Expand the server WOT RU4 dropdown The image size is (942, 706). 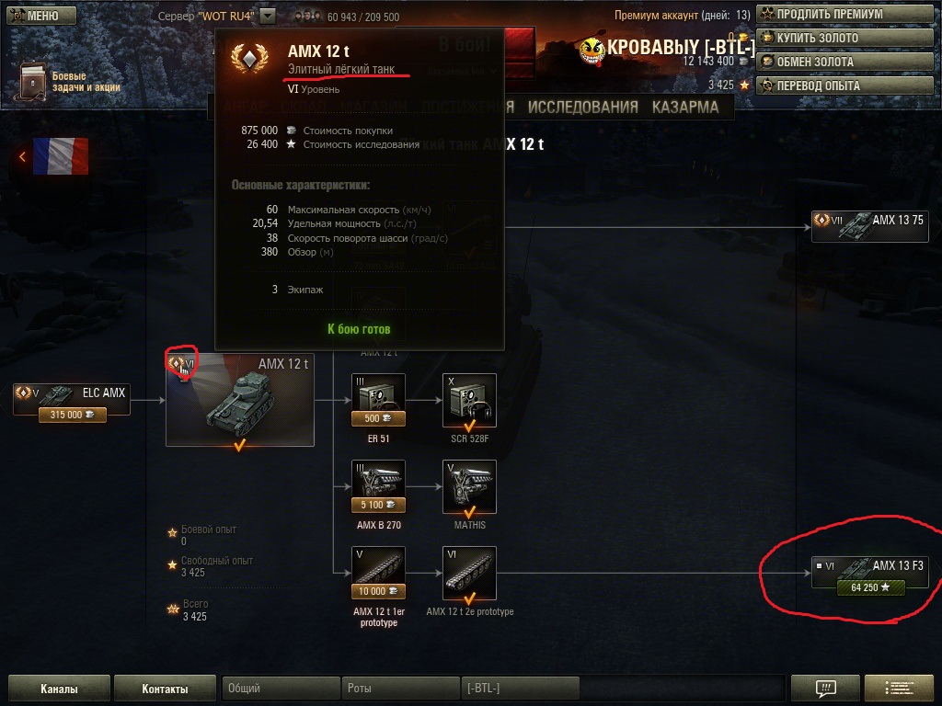[268, 17]
